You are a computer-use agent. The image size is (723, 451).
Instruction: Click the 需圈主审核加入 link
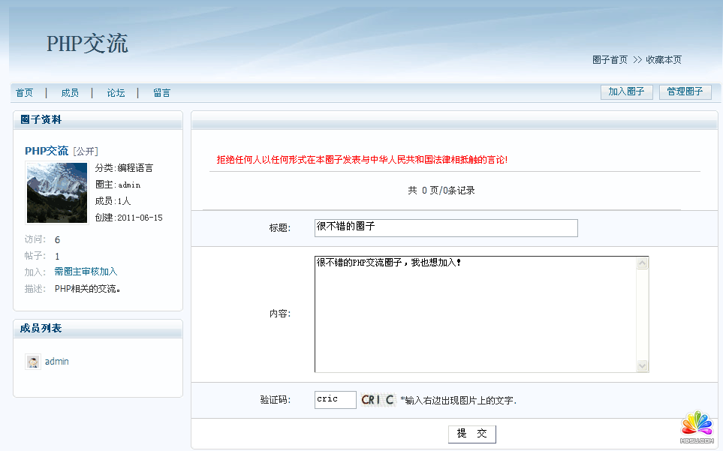click(86, 272)
